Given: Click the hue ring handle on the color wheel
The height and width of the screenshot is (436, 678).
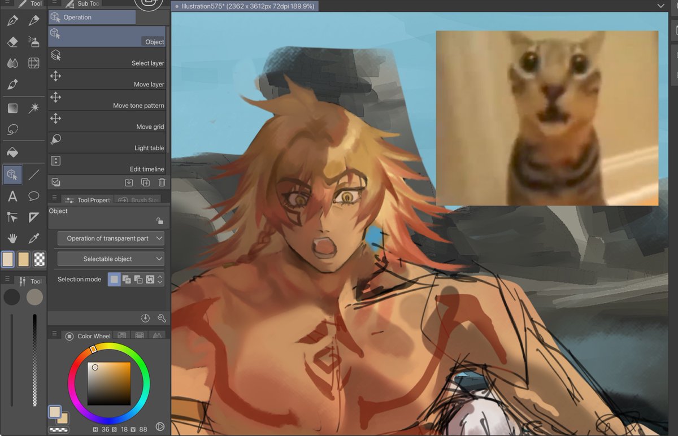Looking at the screenshot, I should click(93, 350).
